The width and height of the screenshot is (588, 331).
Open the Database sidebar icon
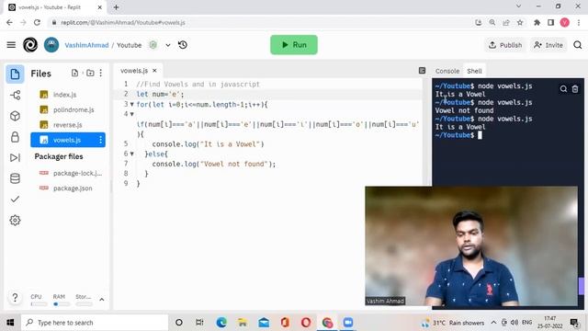click(x=15, y=178)
